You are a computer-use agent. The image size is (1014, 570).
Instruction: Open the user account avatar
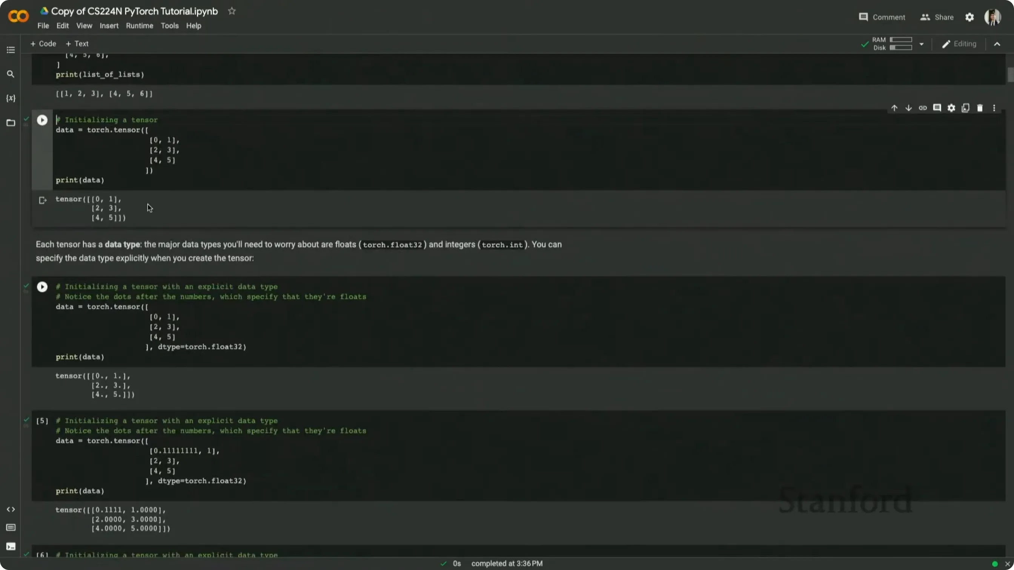click(992, 17)
